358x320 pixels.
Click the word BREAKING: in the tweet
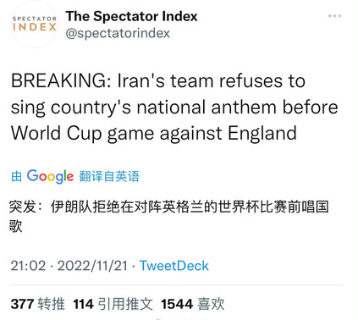tap(61, 80)
